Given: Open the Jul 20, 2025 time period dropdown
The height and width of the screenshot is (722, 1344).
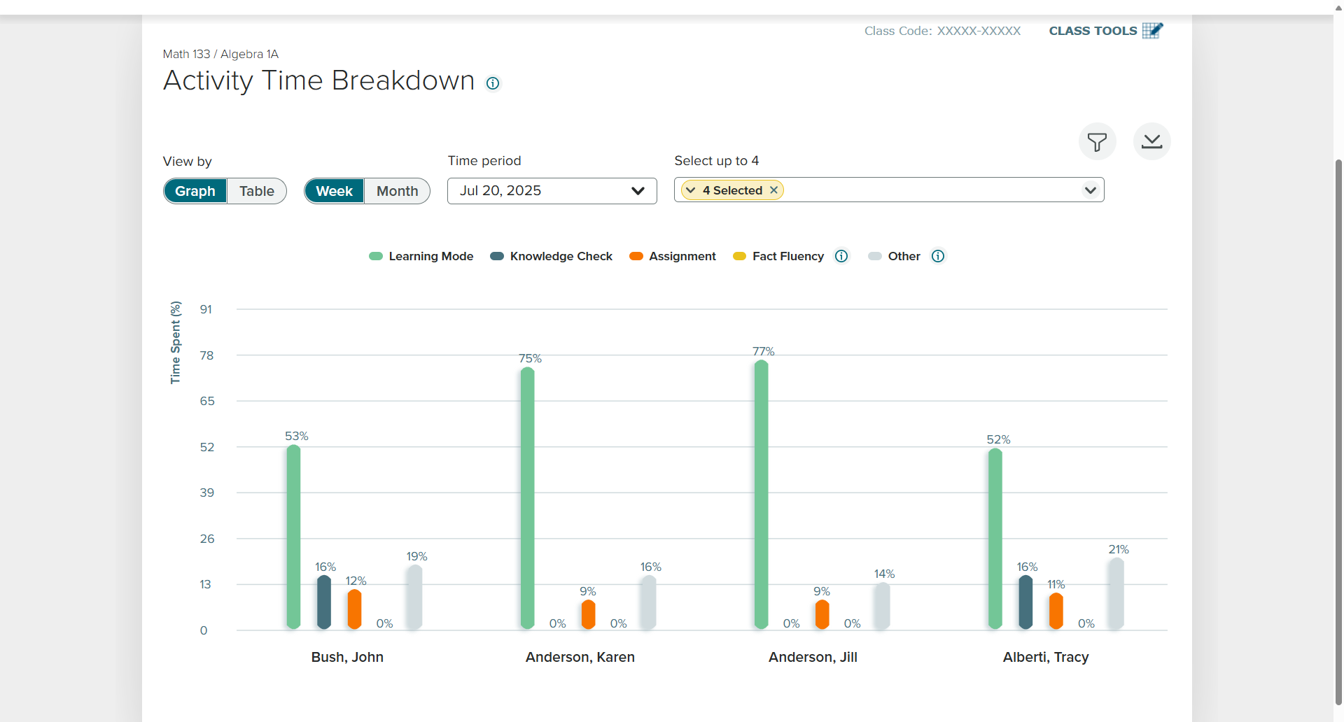Looking at the screenshot, I should tap(552, 191).
